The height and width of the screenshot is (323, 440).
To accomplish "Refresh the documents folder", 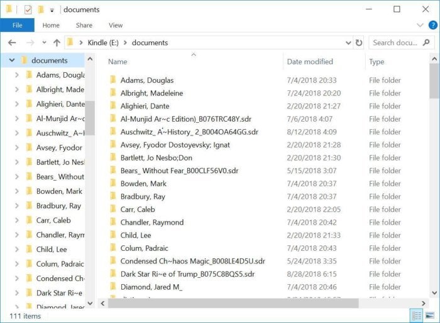I will 359,43.
